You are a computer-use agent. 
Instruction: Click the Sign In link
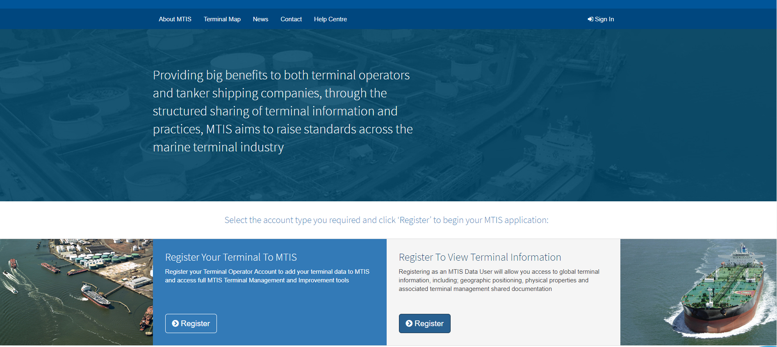[x=601, y=19]
